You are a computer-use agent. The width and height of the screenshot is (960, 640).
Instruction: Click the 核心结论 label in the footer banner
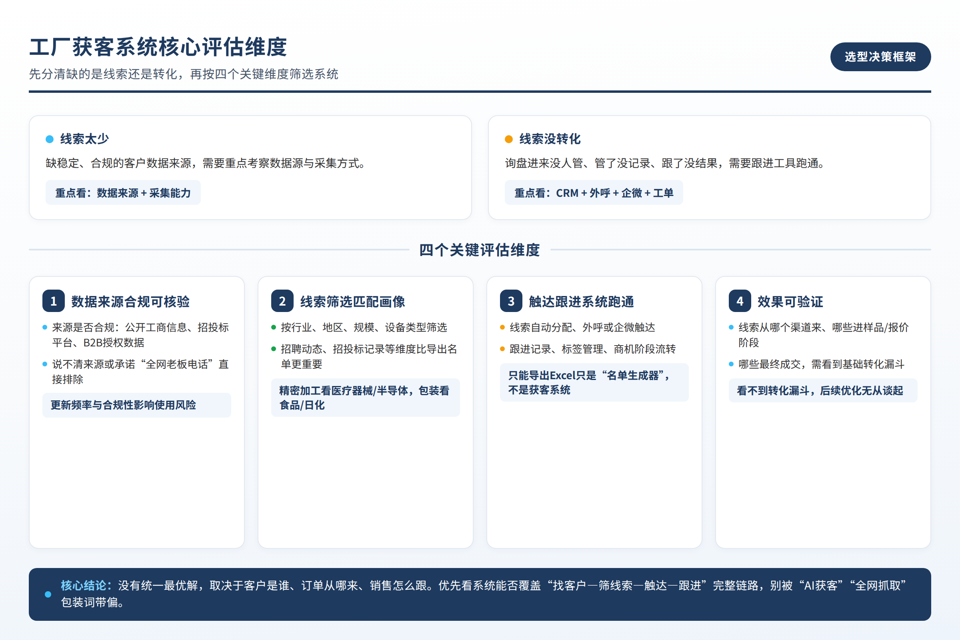coord(86,586)
